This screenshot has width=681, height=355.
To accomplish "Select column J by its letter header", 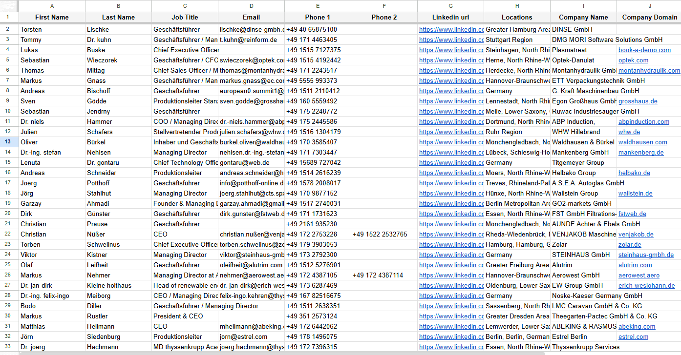I will pyautogui.click(x=650, y=6).
